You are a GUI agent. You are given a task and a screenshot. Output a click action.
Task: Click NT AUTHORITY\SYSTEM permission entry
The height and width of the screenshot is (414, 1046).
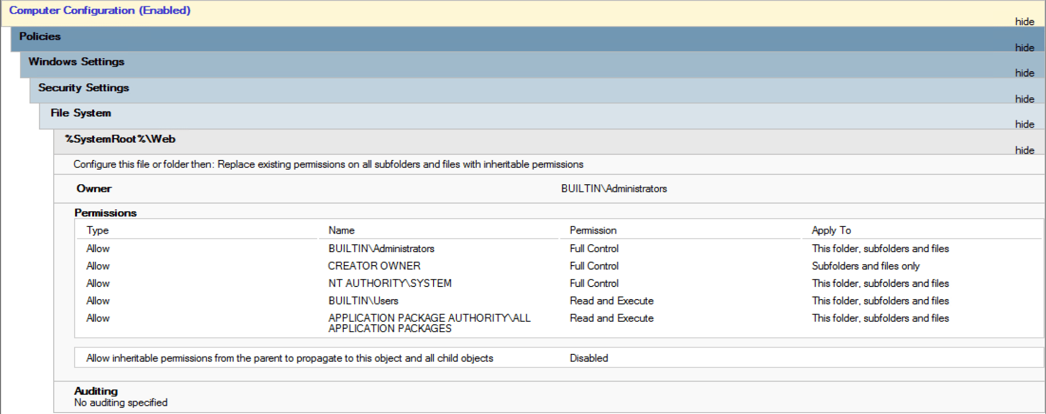pyautogui.click(x=389, y=283)
